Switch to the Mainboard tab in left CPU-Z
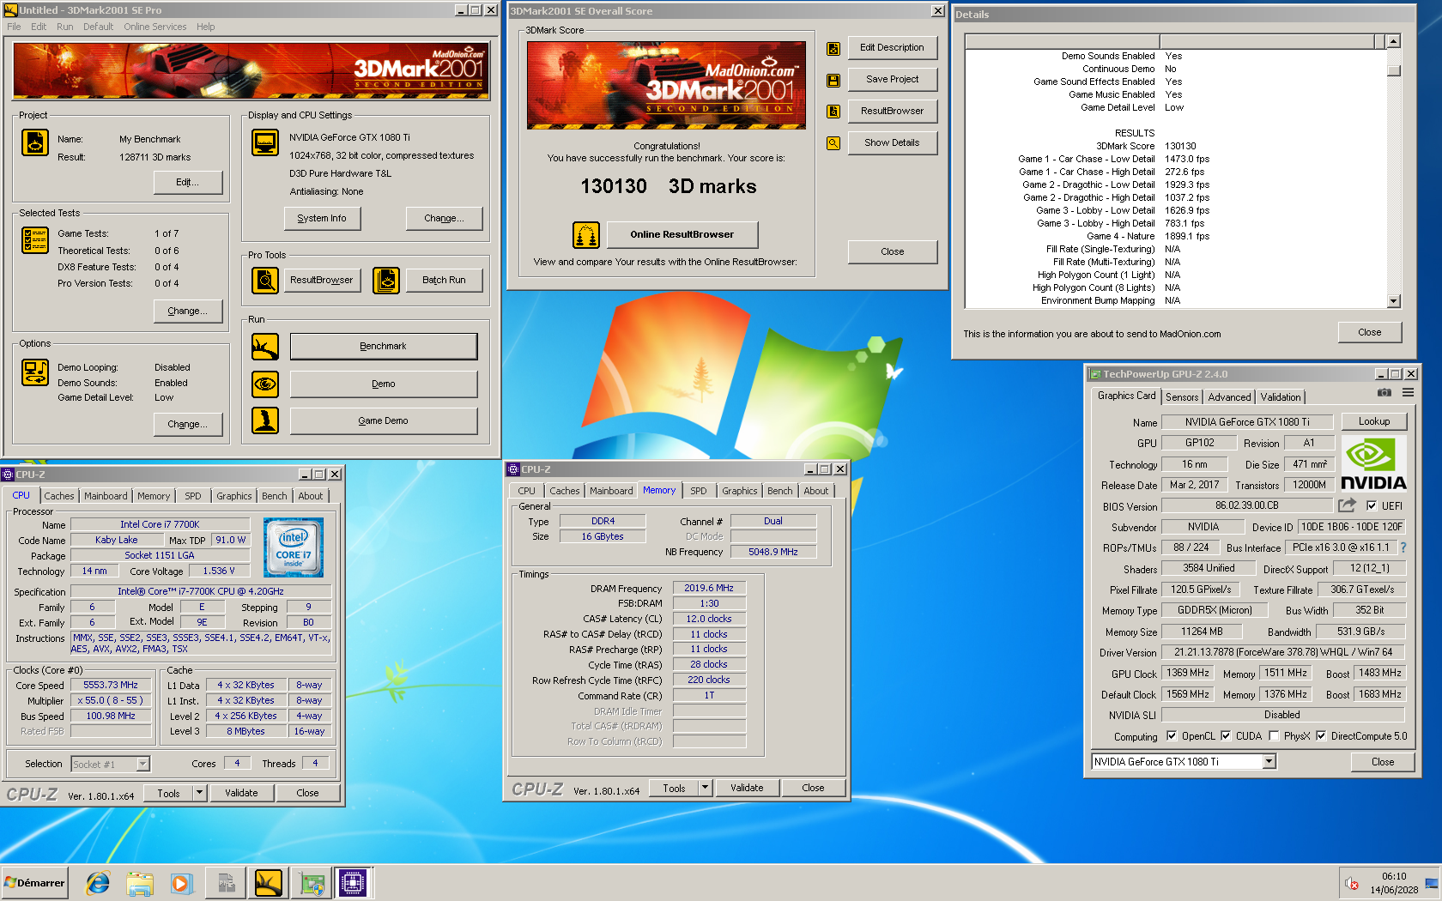This screenshot has width=1442, height=901. (x=106, y=496)
